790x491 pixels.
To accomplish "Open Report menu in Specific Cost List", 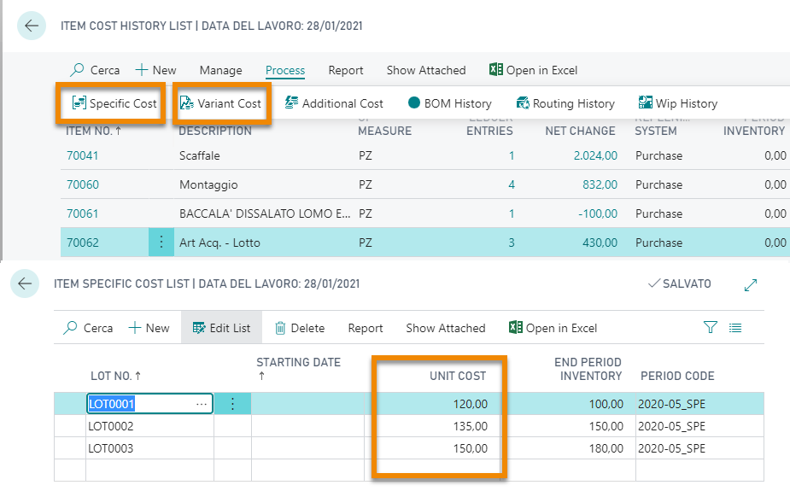I will (x=366, y=328).
